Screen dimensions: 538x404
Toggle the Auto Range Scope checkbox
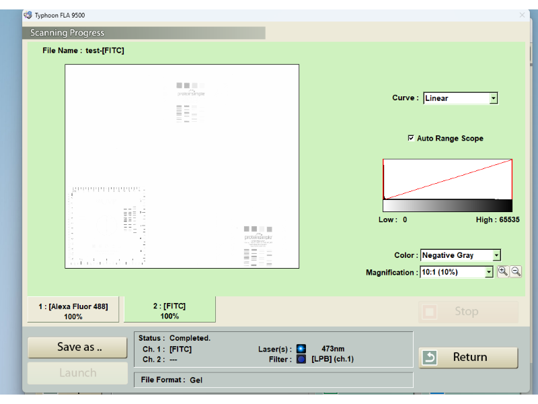pos(411,138)
